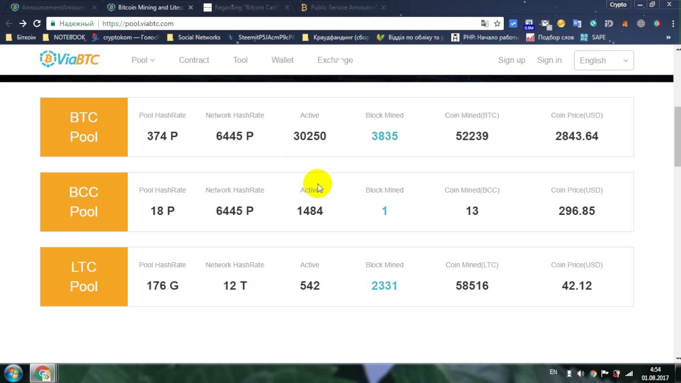681x383 pixels.
Task: Open the Social Networks bookmark folder
Action: pos(193,37)
